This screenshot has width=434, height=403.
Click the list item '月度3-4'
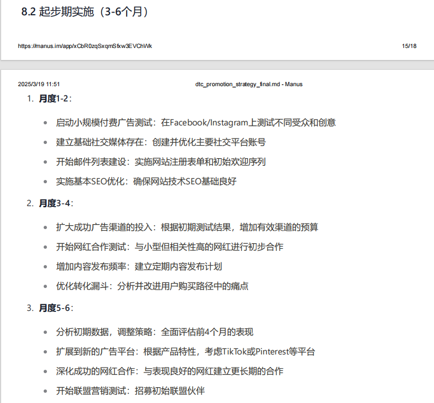tap(56, 203)
